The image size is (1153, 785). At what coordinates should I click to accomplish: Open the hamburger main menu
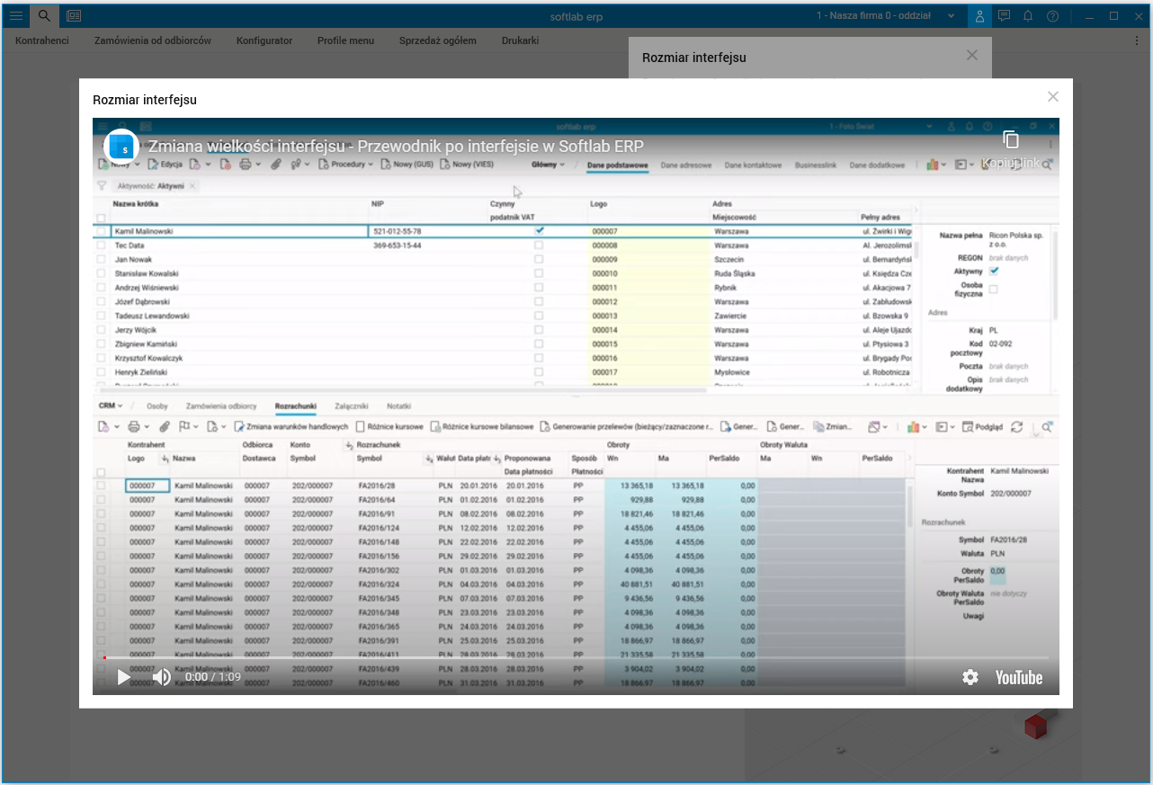click(x=15, y=16)
